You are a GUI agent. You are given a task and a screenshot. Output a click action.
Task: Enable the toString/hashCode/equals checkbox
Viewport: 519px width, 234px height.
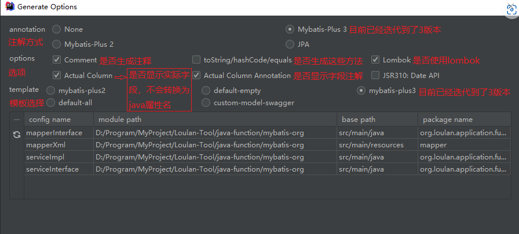[196, 60]
